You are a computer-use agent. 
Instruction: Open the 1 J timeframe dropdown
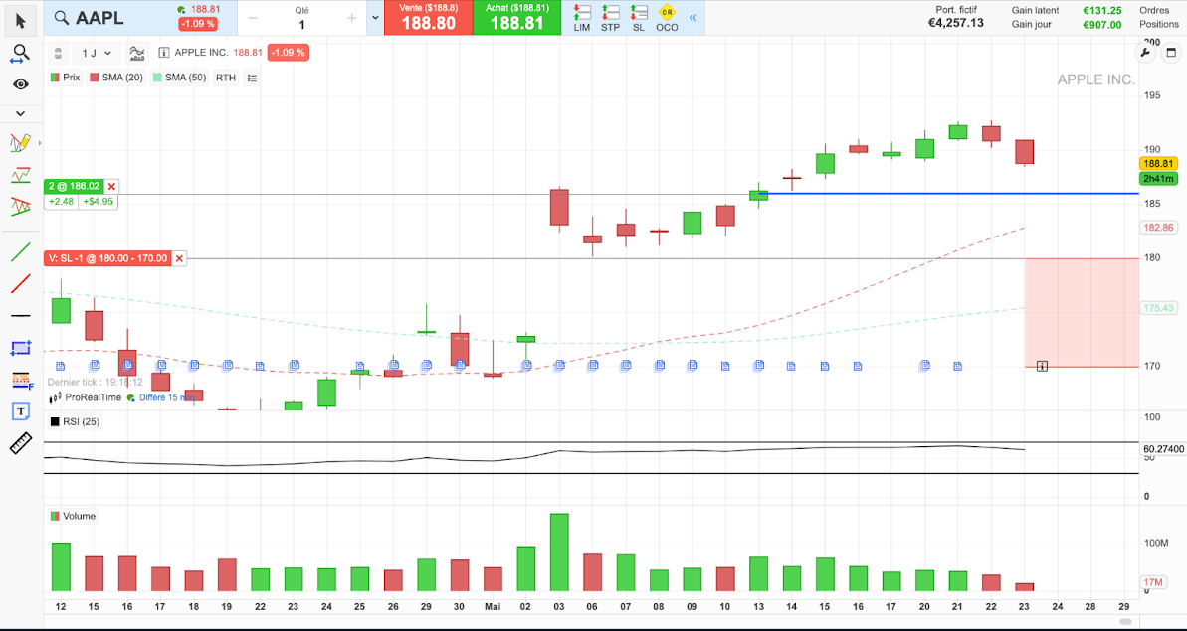click(97, 53)
